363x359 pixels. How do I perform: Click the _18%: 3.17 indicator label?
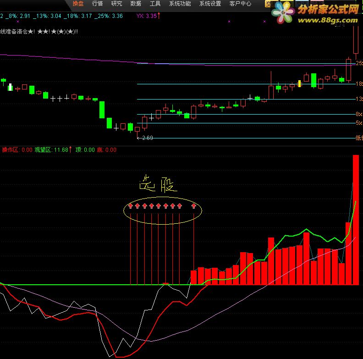pos(78,16)
